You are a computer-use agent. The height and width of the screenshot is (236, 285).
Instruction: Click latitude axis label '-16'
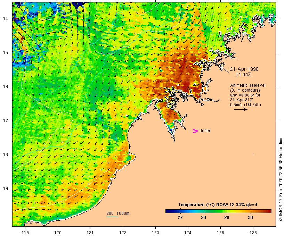click(5, 87)
